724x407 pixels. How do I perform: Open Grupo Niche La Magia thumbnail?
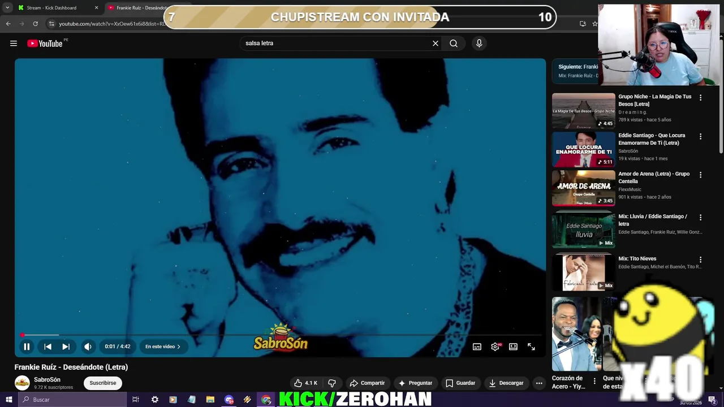(583, 111)
